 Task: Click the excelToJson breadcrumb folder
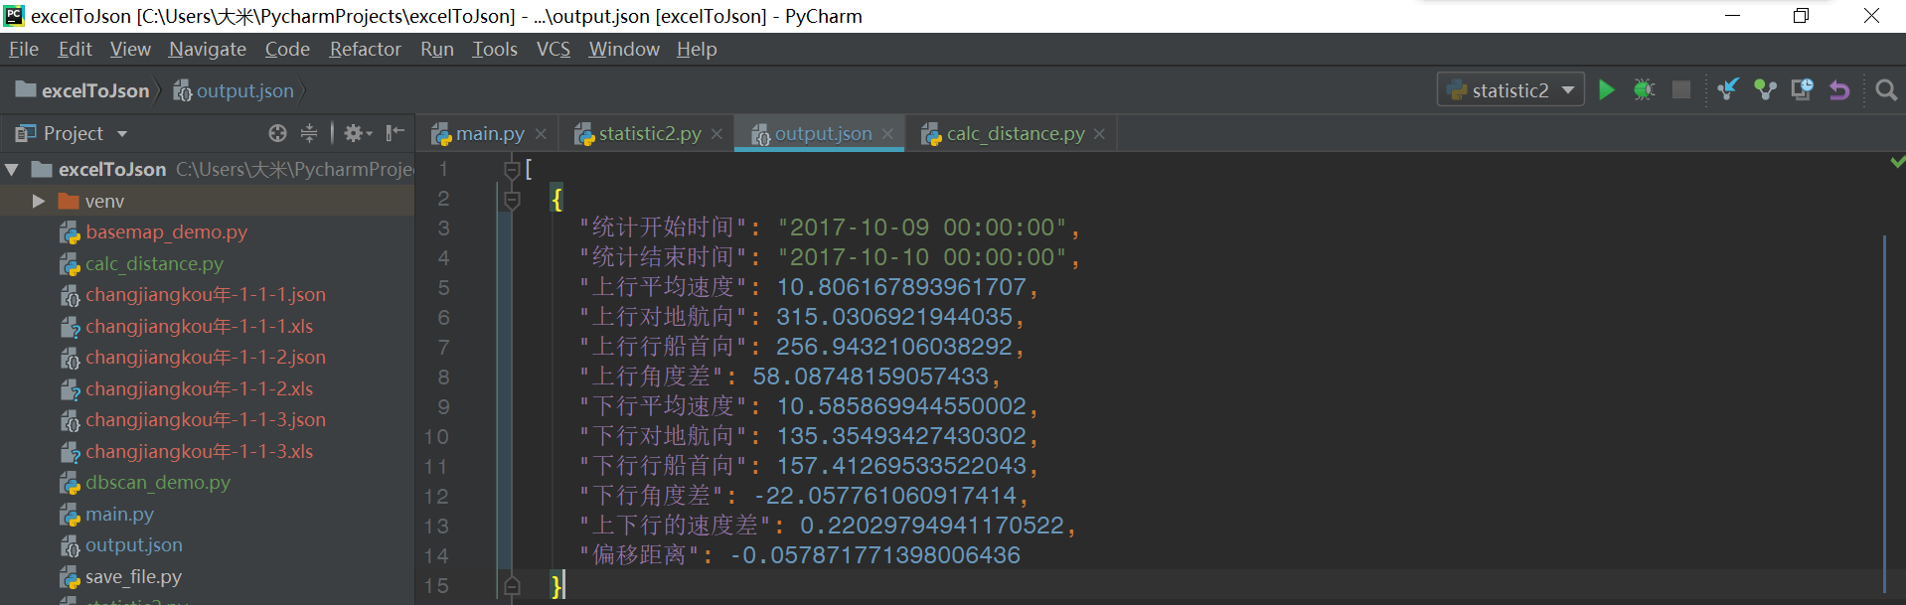(82, 90)
